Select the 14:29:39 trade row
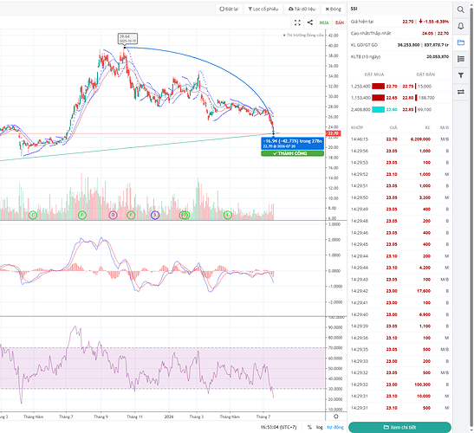Viewport: 474px width, 433px height. [x=399, y=326]
